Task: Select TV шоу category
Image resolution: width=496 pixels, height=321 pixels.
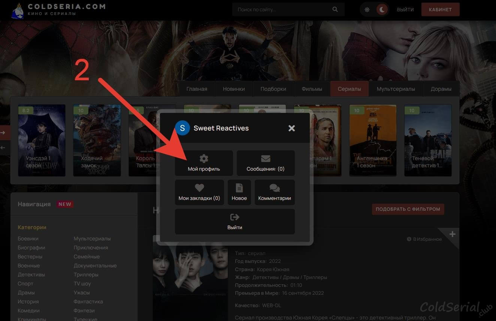Action: (82, 283)
